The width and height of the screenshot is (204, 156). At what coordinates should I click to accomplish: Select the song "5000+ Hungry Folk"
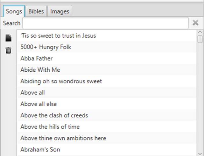point(46,47)
